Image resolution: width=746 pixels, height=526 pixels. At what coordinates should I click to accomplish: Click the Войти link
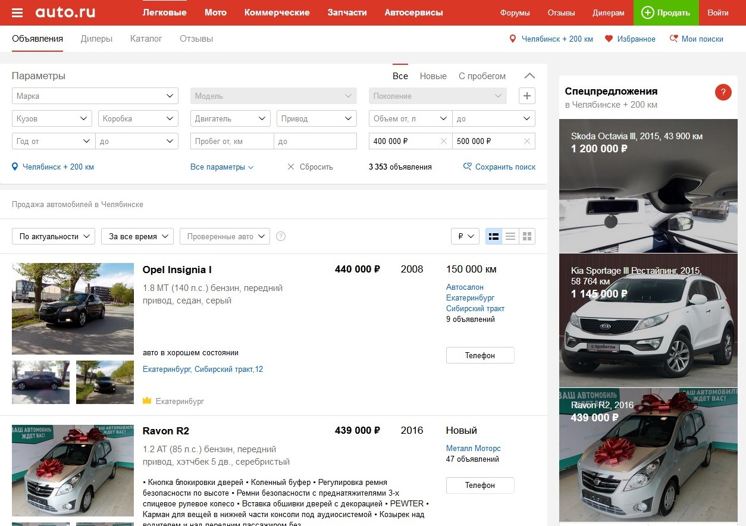pos(718,12)
